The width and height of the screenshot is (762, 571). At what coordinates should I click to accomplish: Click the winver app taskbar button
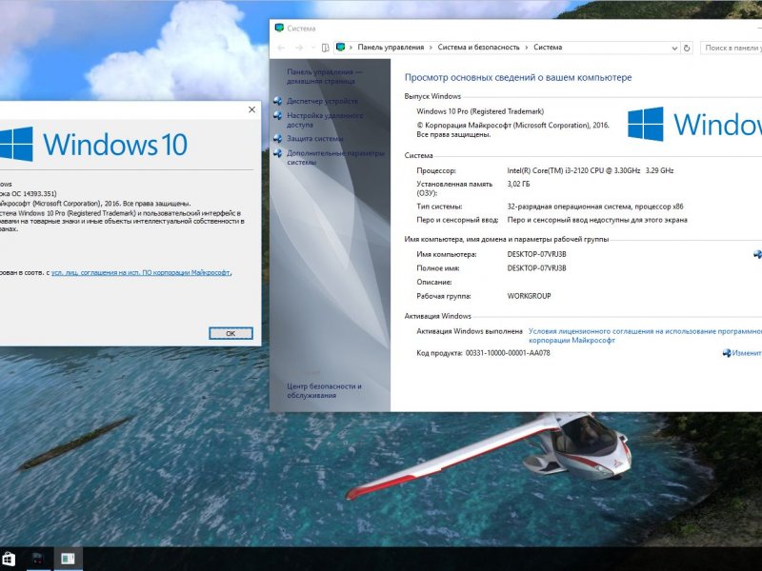point(39,559)
